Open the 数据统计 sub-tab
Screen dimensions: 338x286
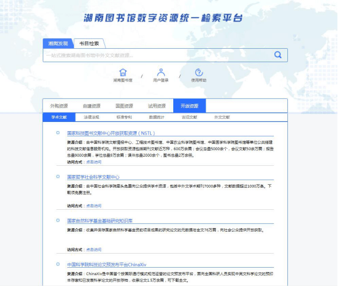click(157, 117)
